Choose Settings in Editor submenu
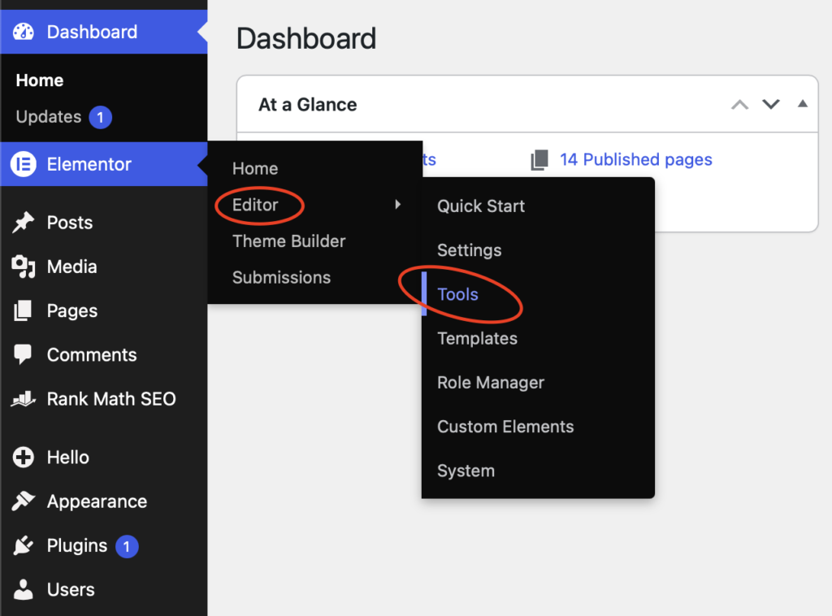 pyautogui.click(x=469, y=250)
